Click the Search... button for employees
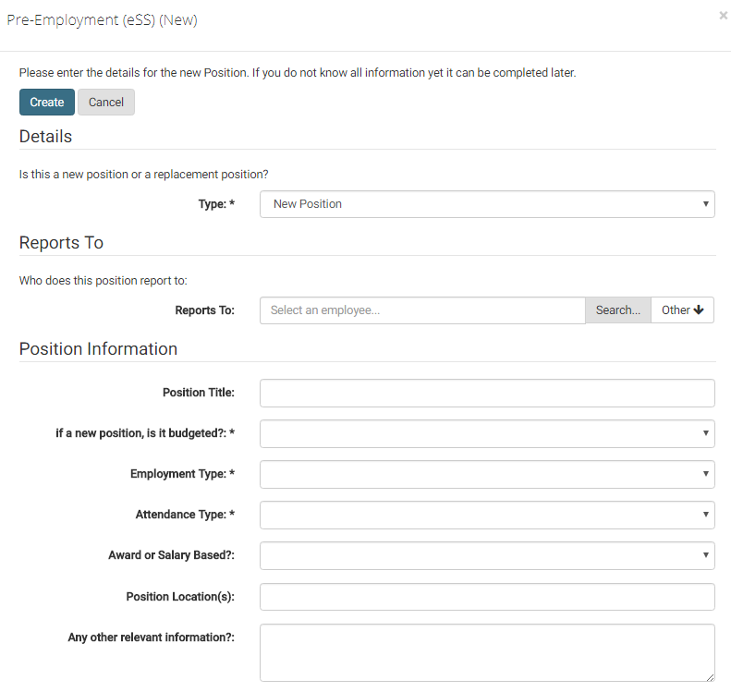 click(x=617, y=310)
